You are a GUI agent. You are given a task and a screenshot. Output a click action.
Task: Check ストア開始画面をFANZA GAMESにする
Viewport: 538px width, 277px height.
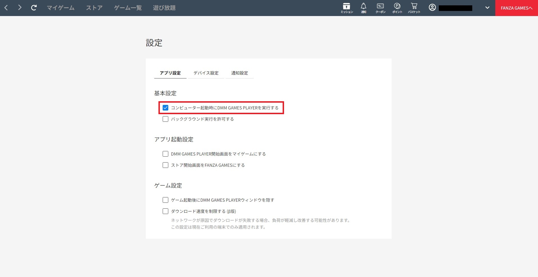click(x=165, y=165)
